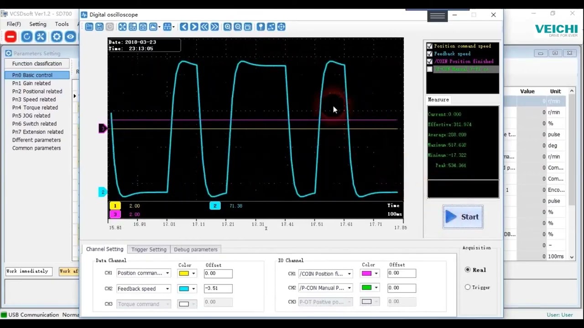The height and width of the screenshot is (328, 584).
Task: Select Pn1 Gain related category
Action: point(31,83)
